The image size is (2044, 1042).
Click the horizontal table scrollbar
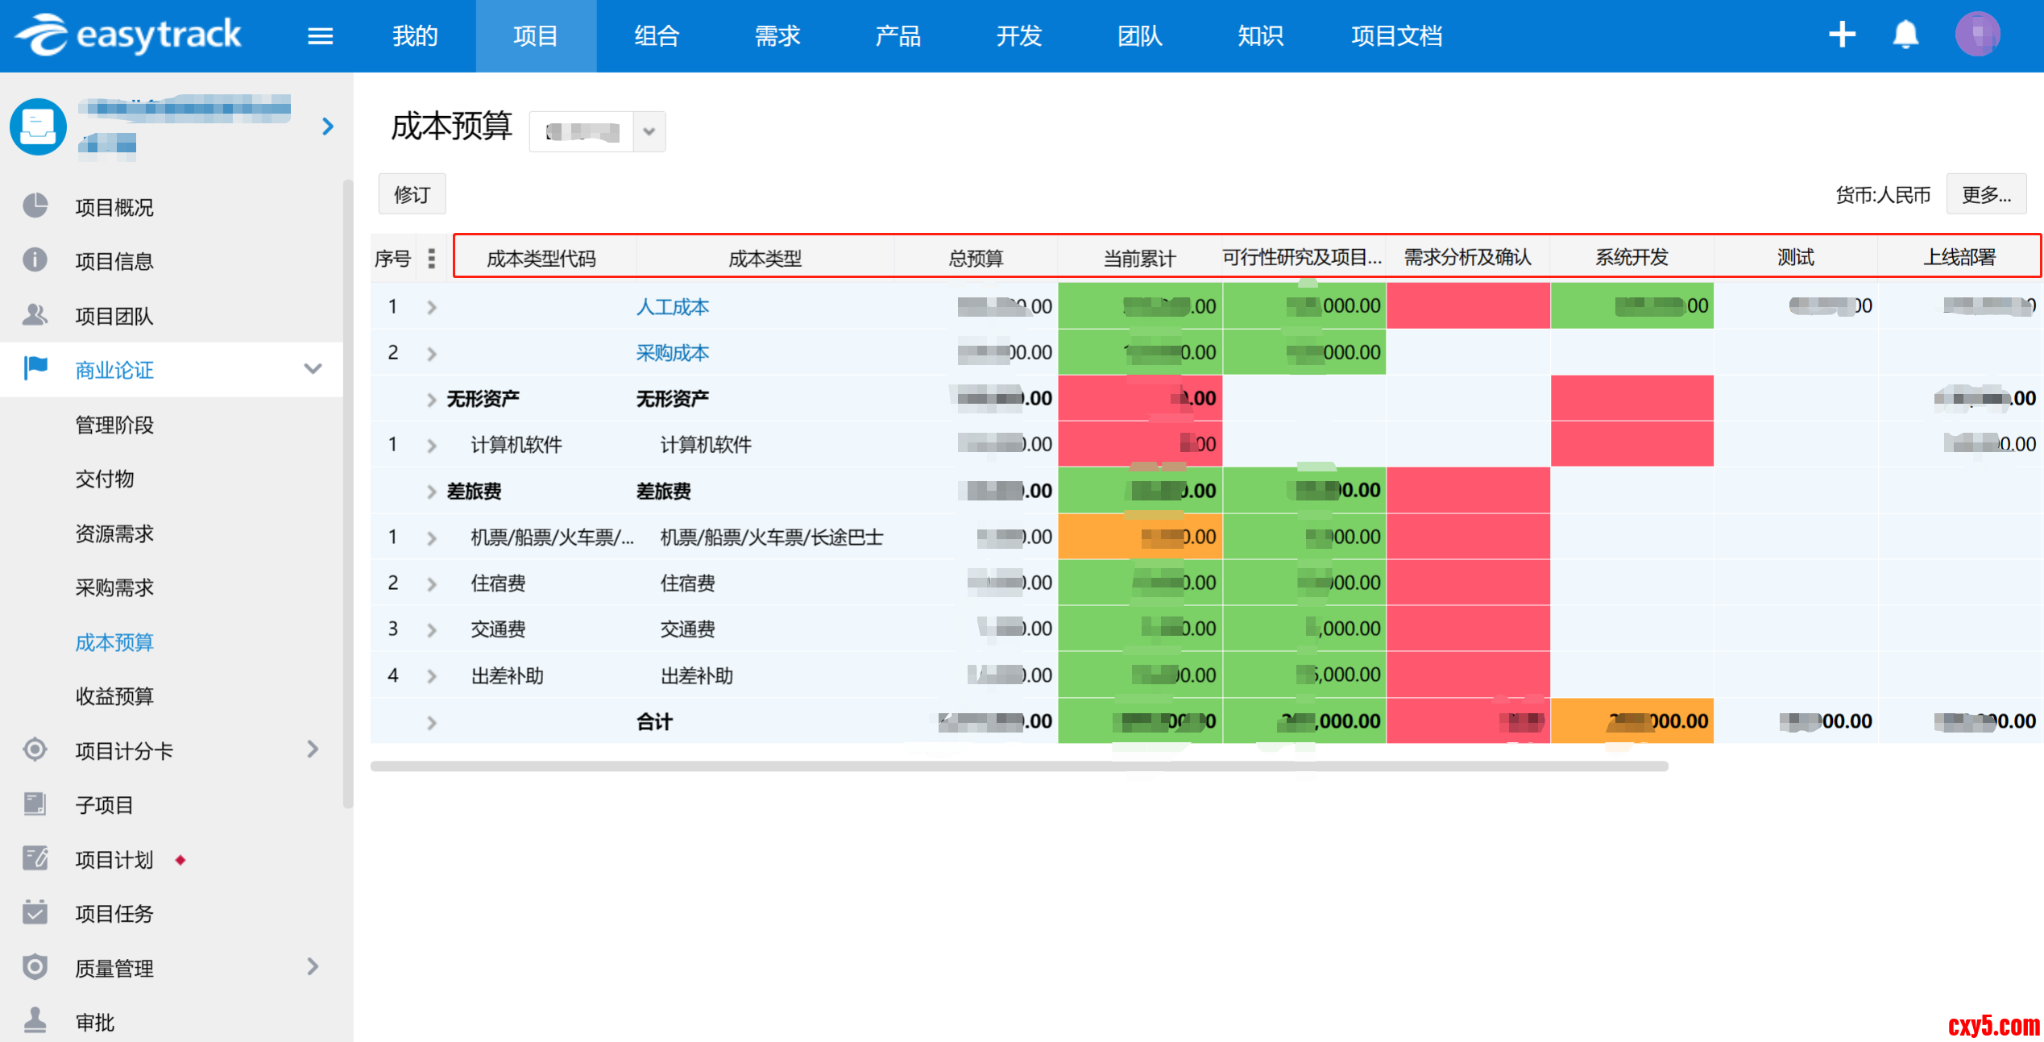coord(1018,766)
